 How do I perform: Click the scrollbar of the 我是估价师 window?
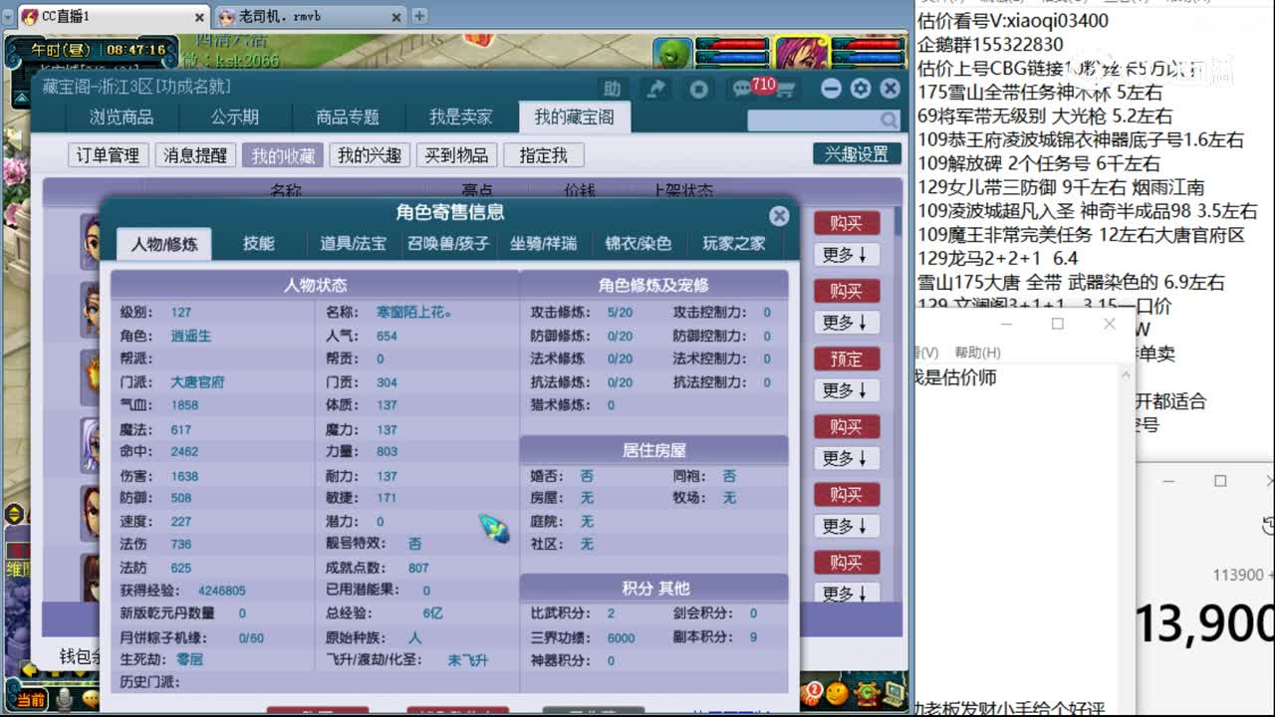coord(1125,418)
